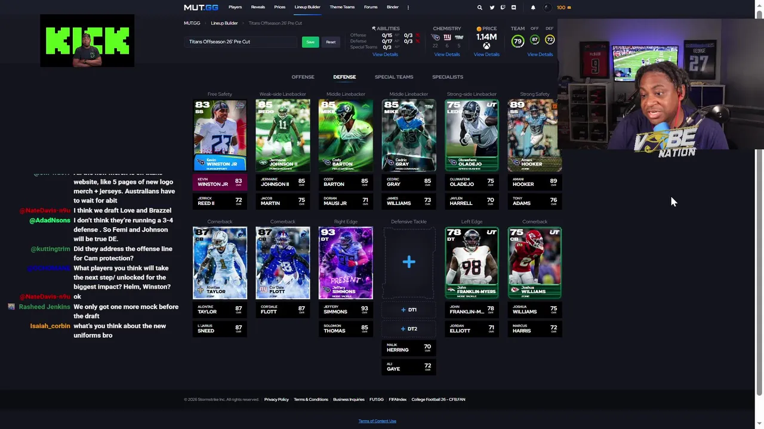Click Malik Herring depth row
This screenshot has width=764, height=429.
(409, 348)
